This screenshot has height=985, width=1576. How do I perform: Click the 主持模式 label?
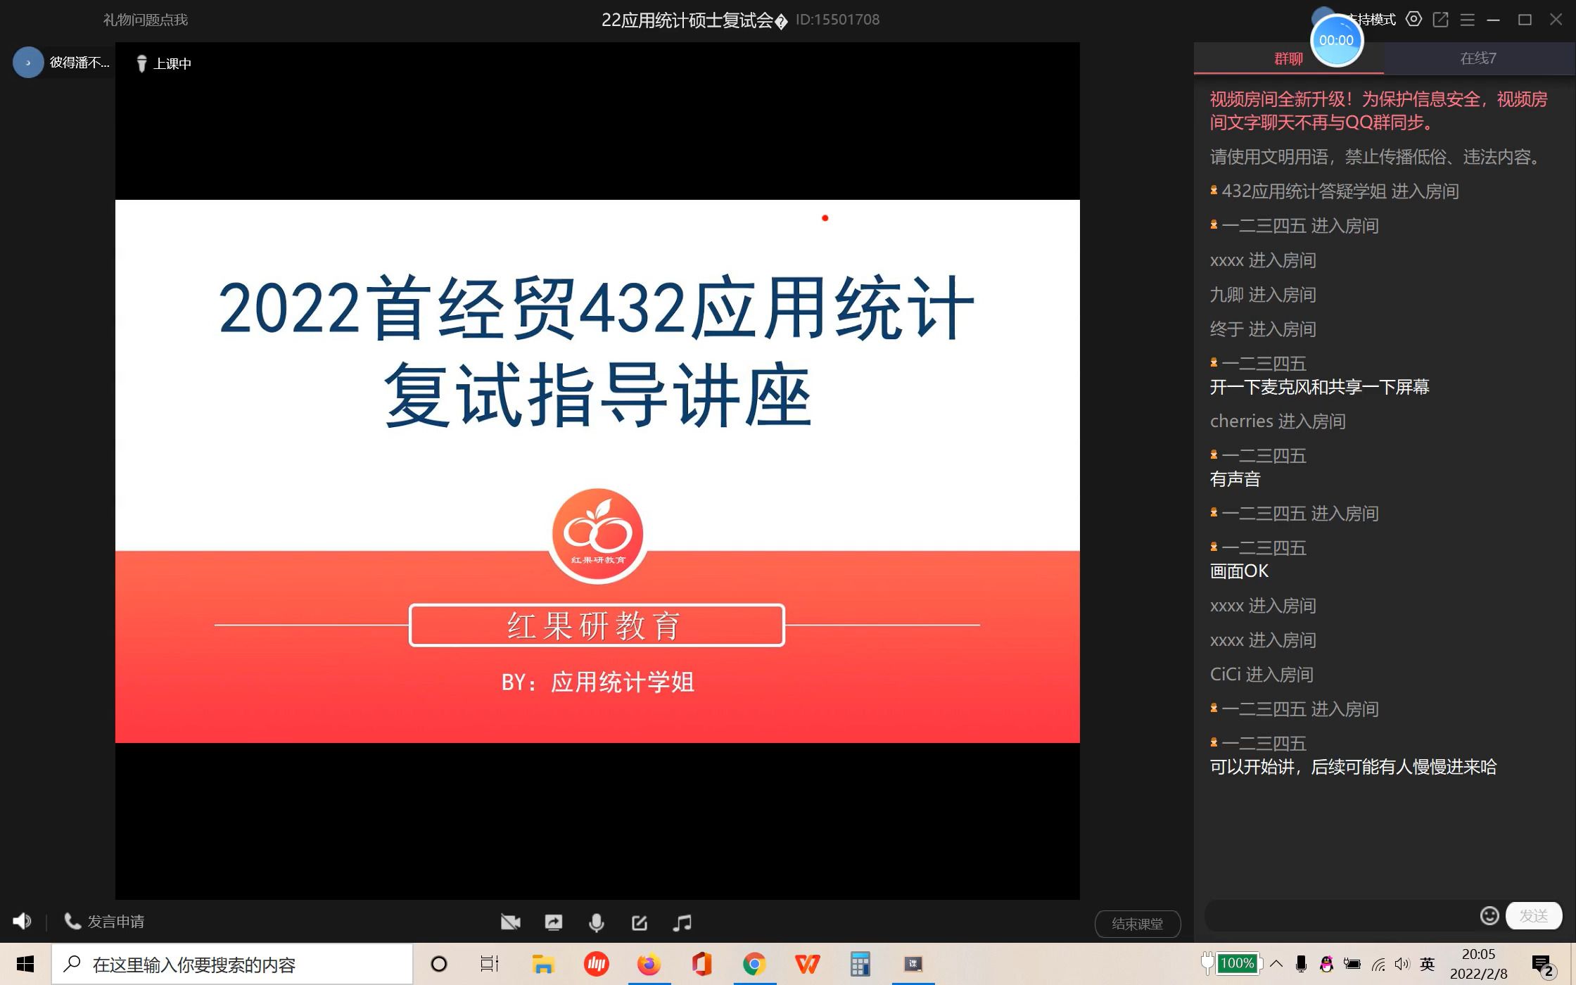coord(1372,20)
